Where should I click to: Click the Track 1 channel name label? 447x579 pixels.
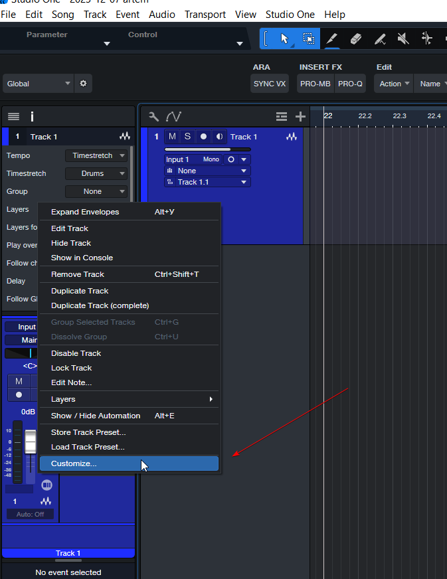point(68,553)
